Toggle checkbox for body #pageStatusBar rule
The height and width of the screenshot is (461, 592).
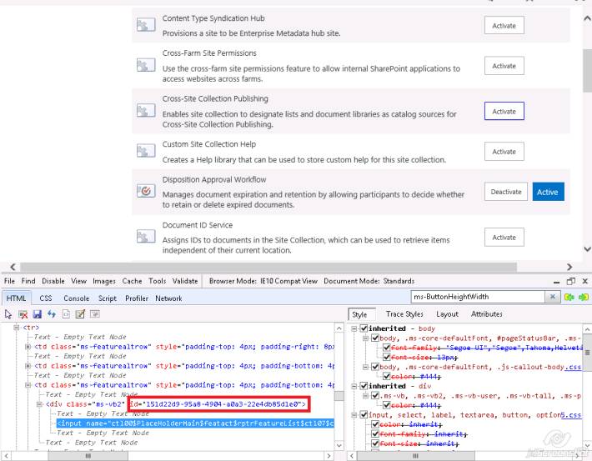(x=375, y=338)
